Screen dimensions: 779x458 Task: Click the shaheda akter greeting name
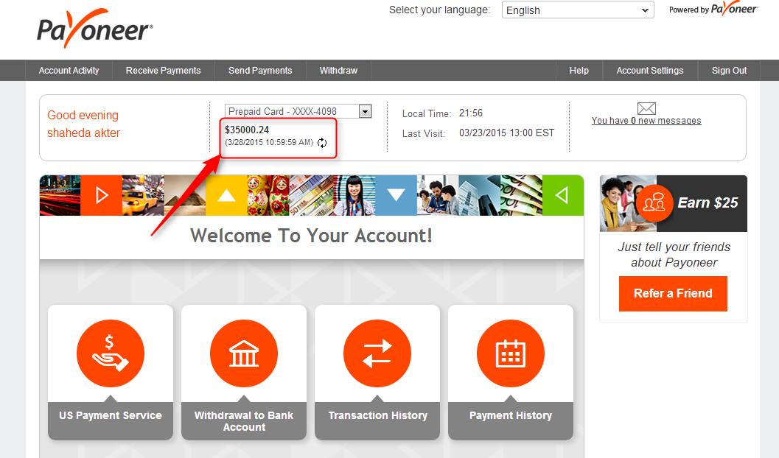[83, 133]
